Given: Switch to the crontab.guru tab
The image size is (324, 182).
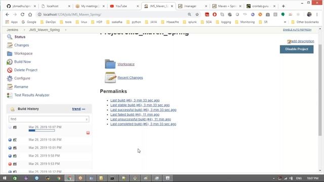Looking at the screenshot, I should (x=261, y=6).
